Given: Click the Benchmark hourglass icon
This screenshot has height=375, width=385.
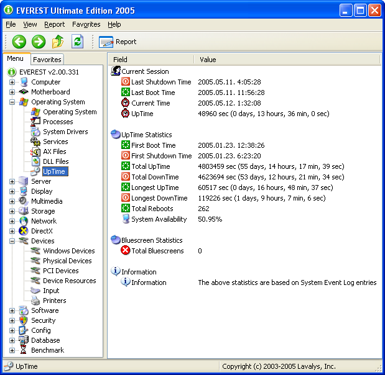Looking at the screenshot, I should pyautogui.click(x=24, y=350).
